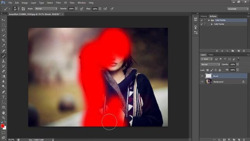Open the Window menu
This screenshot has width=250, height=141.
(x=82, y=3)
